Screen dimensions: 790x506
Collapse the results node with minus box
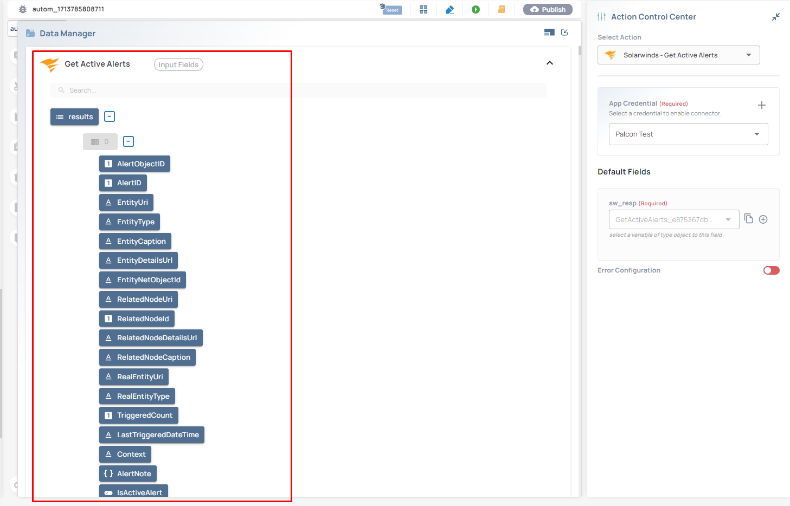coord(110,116)
